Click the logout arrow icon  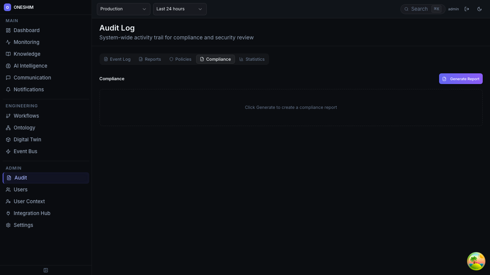pyautogui.click(x=467, y=9)
